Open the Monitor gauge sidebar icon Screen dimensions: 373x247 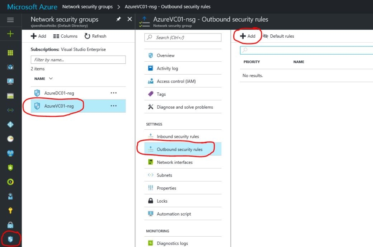click(x=10, y=139)
